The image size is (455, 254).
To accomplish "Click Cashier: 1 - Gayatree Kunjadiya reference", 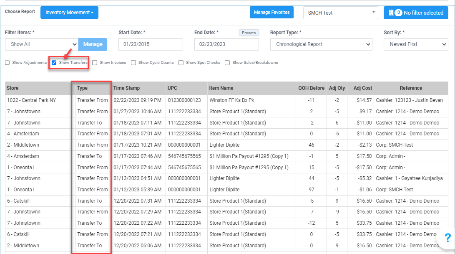I will (x=409, y=178).
